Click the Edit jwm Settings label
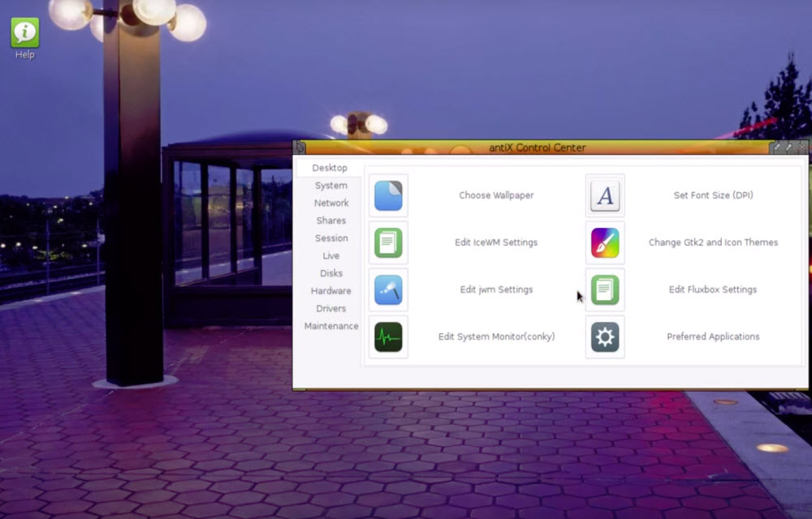Image resolution: width=812 pixels, height=519 pixels. 496,290
